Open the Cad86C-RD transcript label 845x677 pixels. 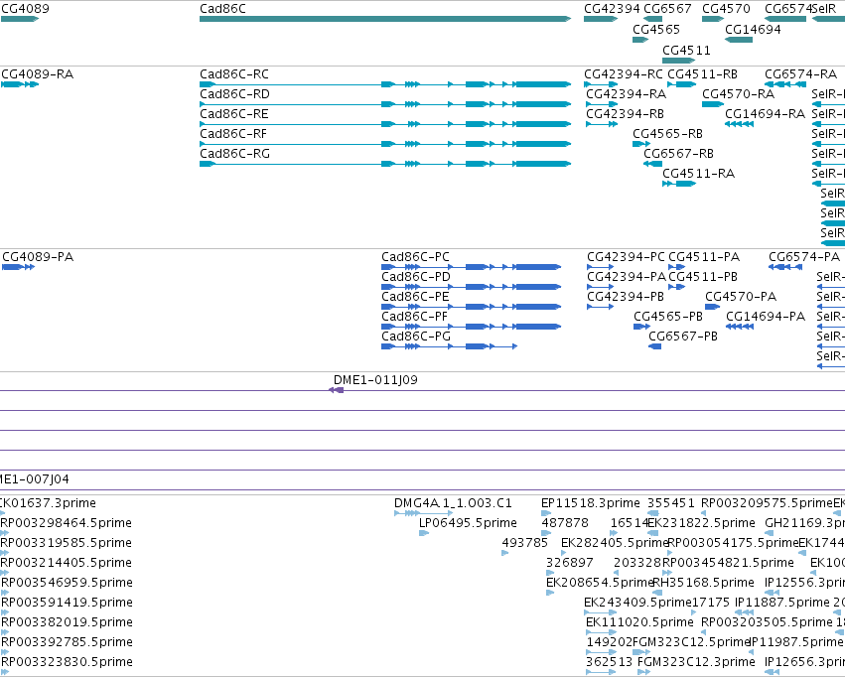(234, 94)
